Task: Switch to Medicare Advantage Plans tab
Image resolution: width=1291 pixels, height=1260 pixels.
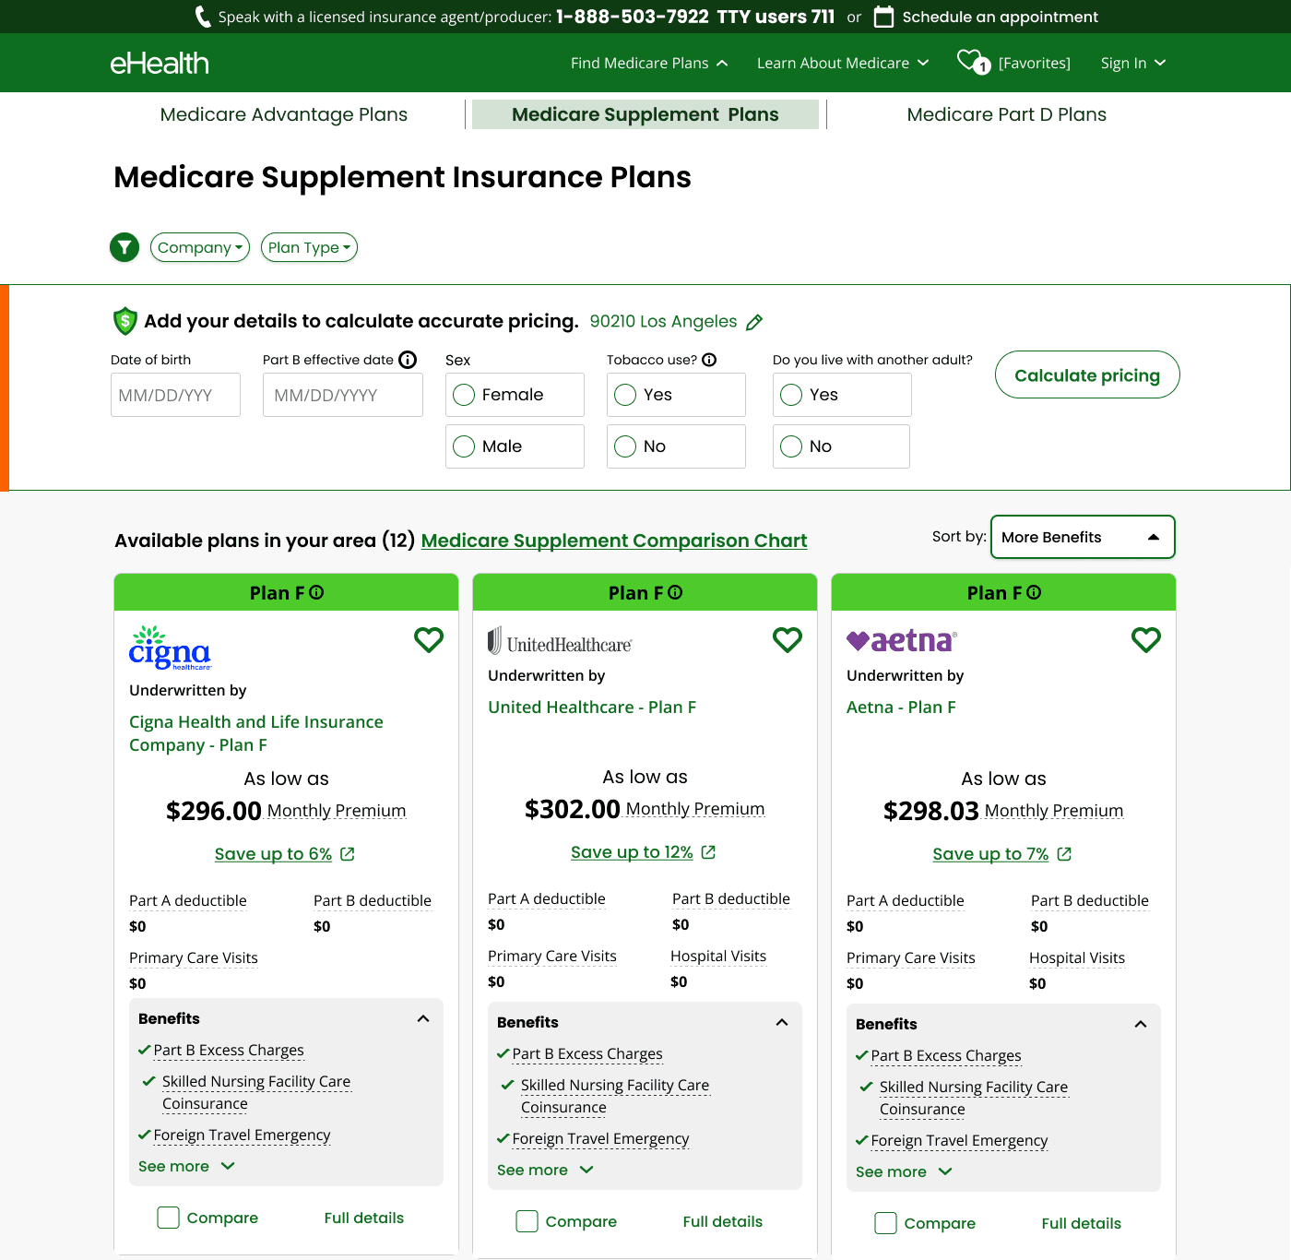Action: coord(284,114)
